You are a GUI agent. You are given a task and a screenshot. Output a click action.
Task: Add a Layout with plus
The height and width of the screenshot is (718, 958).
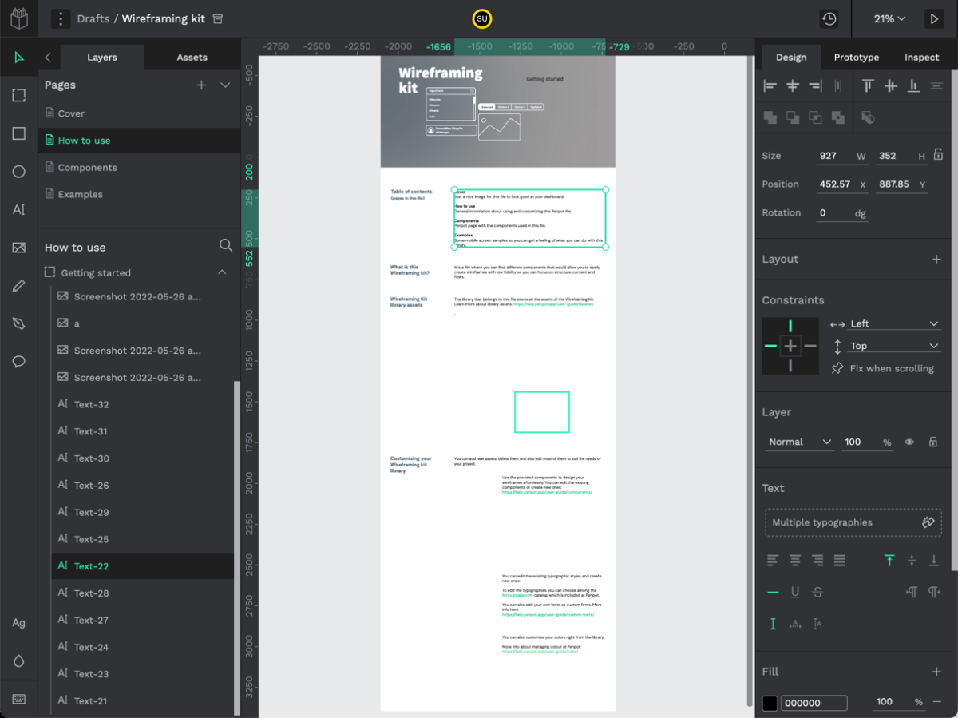point(936,259)
